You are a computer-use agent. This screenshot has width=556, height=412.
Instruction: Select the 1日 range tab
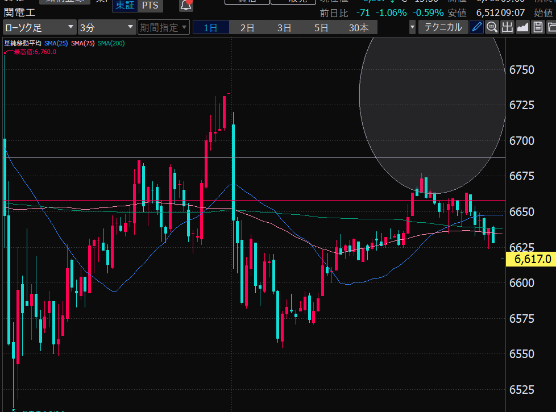(x=210, y=27)
